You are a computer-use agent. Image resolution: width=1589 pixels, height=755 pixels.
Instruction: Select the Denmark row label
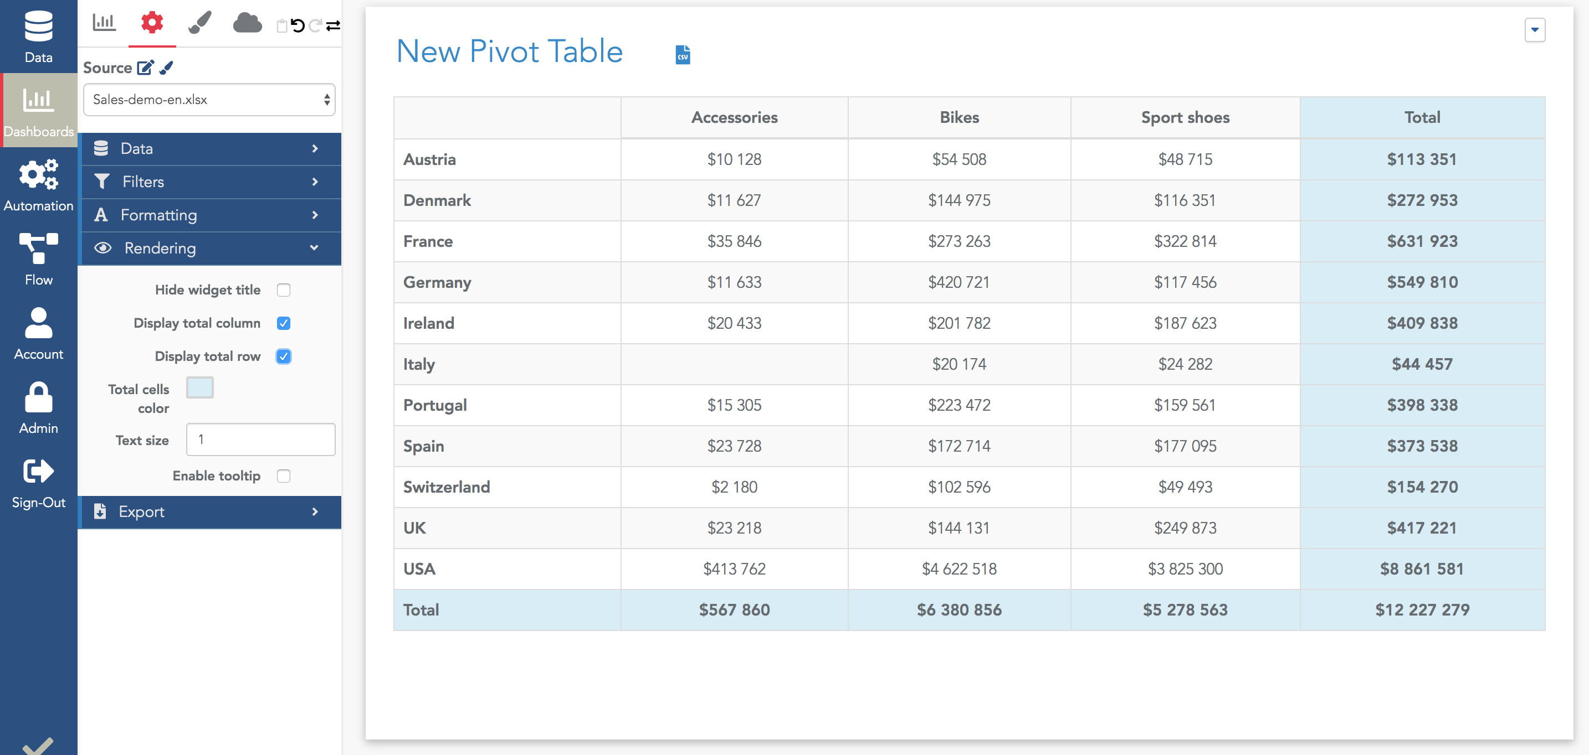(437, 200)
